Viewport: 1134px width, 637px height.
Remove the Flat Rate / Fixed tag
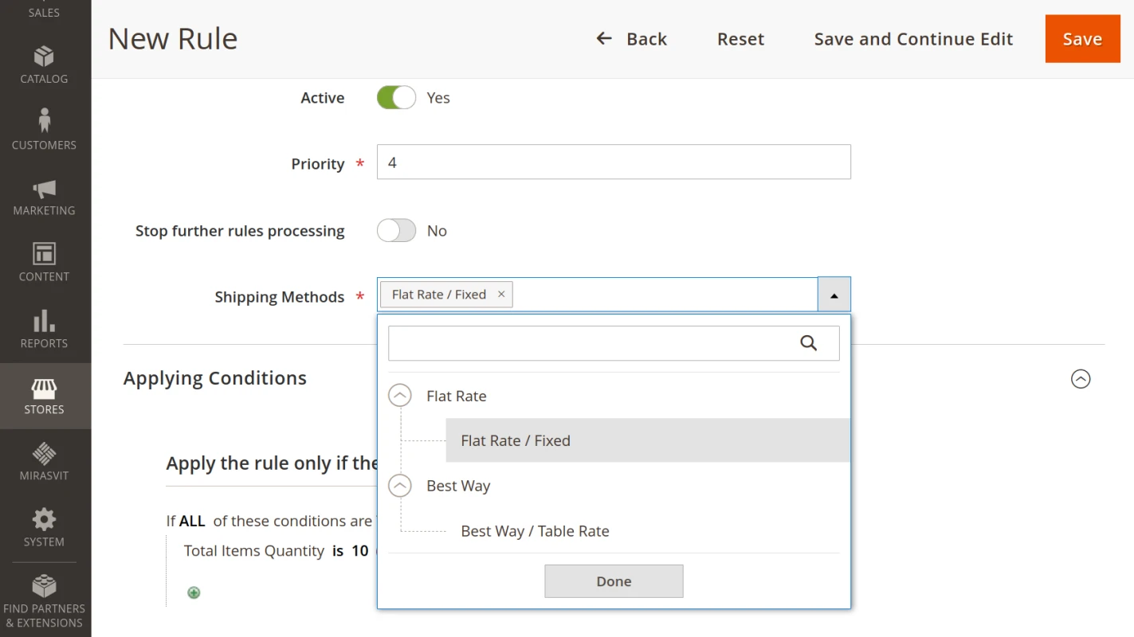[x=501, y=294]
